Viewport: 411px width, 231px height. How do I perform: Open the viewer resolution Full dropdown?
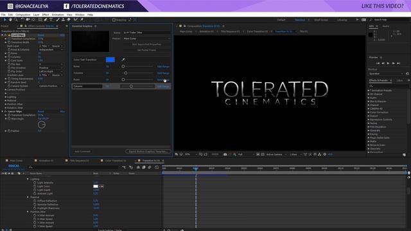click(246, 155)
